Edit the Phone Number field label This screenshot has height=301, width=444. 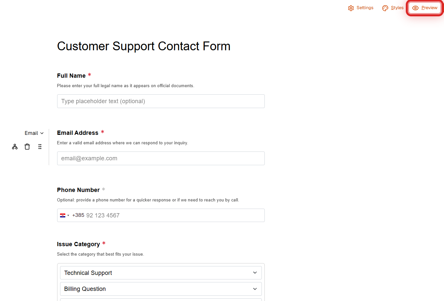coord(78,190)
